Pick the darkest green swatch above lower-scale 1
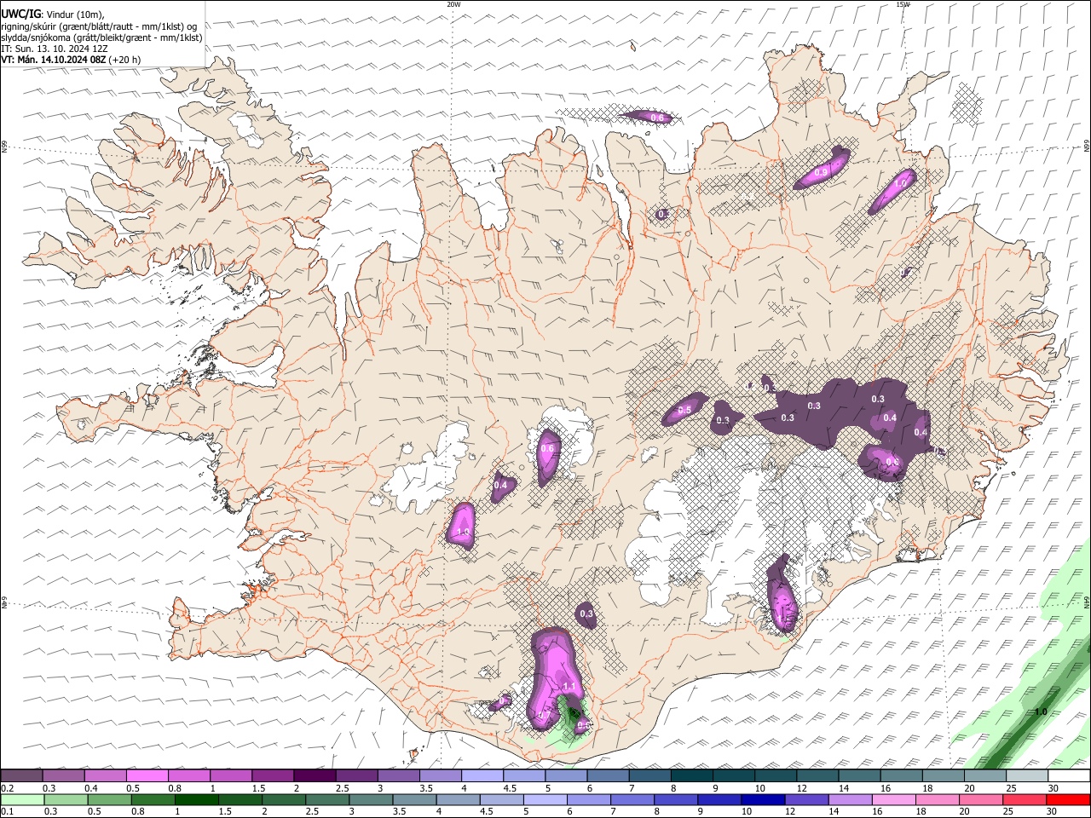Screen dimensions: 1091x818 pyautogui.click(x=196, y=799)
